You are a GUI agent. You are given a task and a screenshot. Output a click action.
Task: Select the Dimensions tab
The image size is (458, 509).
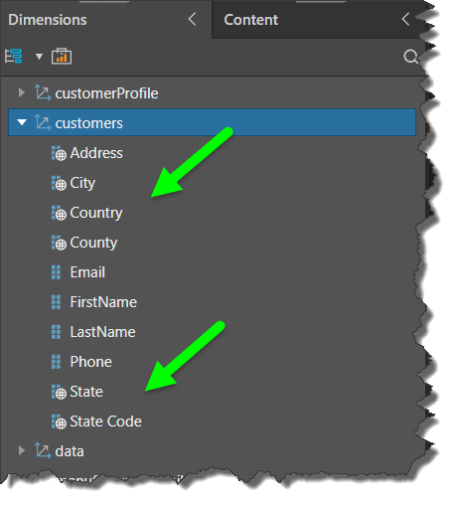(x=48, y=20)
